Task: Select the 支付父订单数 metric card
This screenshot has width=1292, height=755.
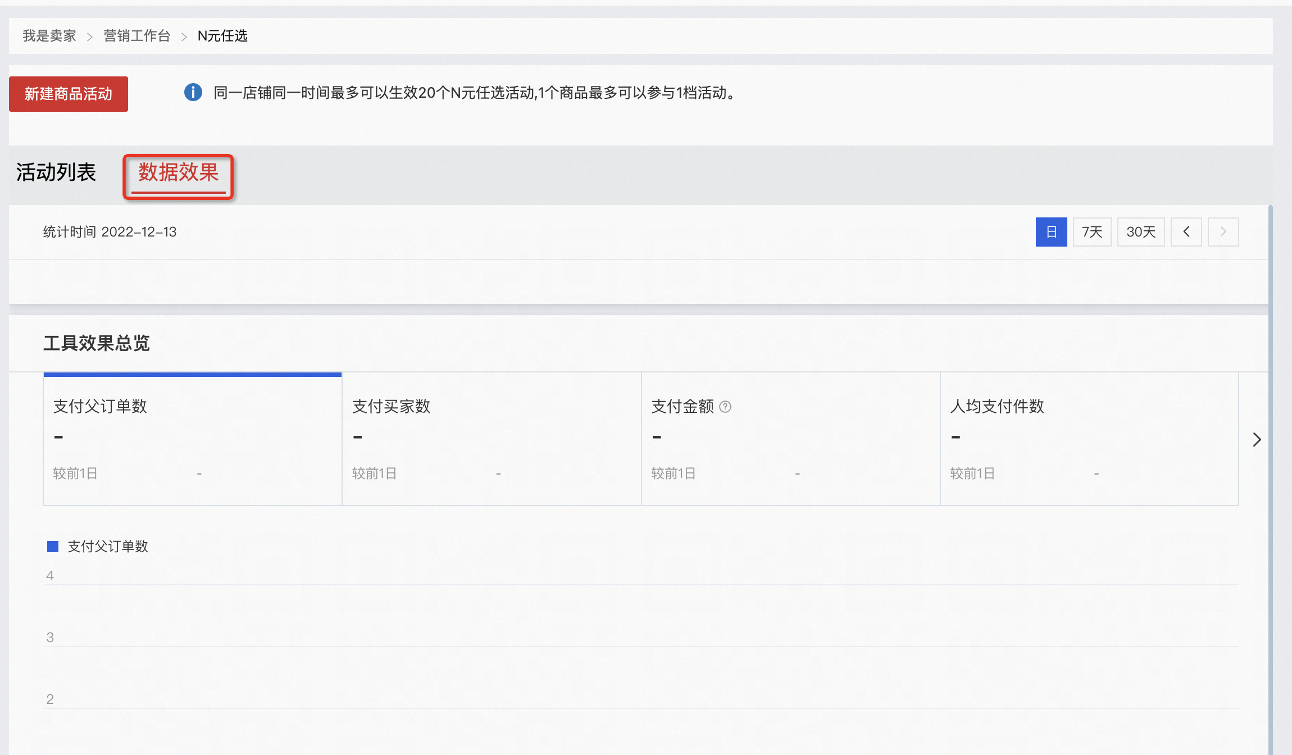Action: pyautogui.click(x=193, y=439)
